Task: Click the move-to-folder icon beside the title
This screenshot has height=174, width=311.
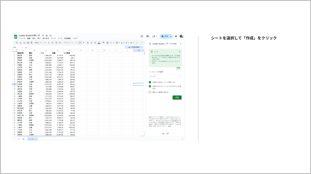Action: tap(47, 36)
